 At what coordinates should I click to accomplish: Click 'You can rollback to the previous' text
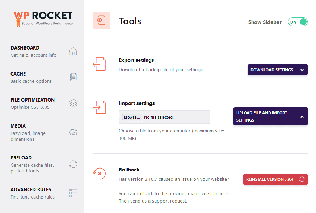coord(174,197)
